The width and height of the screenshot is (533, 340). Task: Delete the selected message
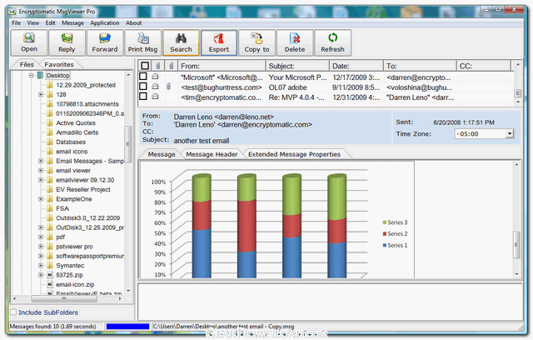point(295,42)
